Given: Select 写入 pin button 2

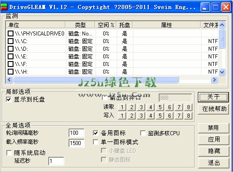Looking at the screenshot, I should (x=132, y=116).
